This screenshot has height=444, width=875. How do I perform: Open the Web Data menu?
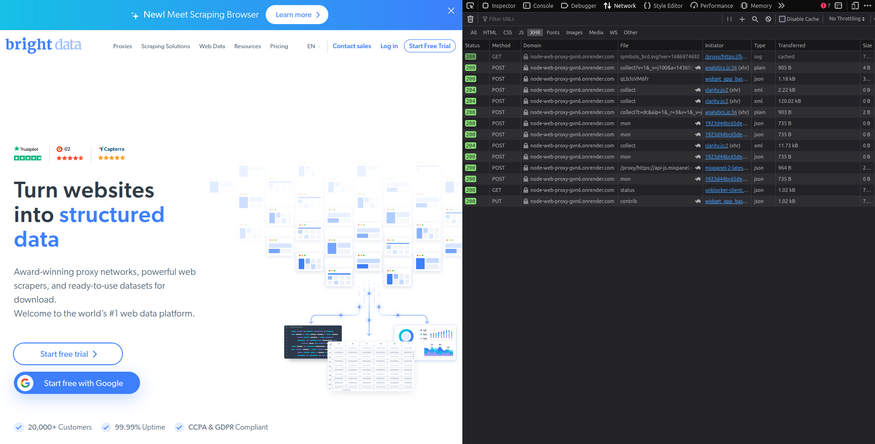point(212,46)
